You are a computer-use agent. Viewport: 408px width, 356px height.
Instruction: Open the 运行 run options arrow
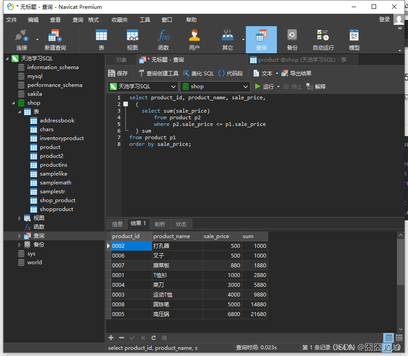[278, 86]
